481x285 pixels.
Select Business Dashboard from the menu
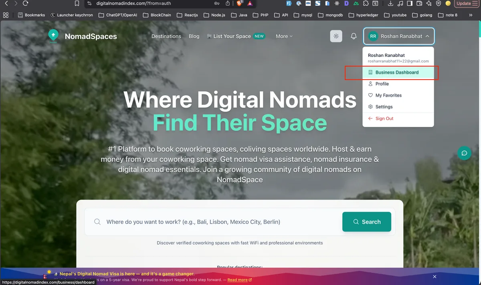[x=397, y=72]
